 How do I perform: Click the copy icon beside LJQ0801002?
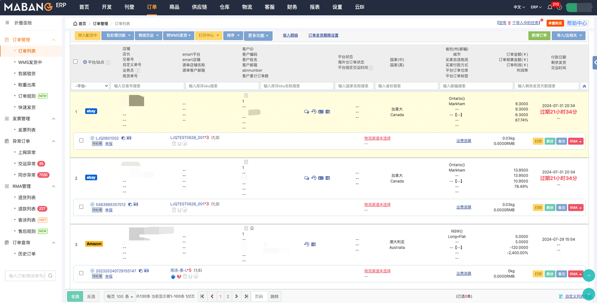(x=123, y=138)
